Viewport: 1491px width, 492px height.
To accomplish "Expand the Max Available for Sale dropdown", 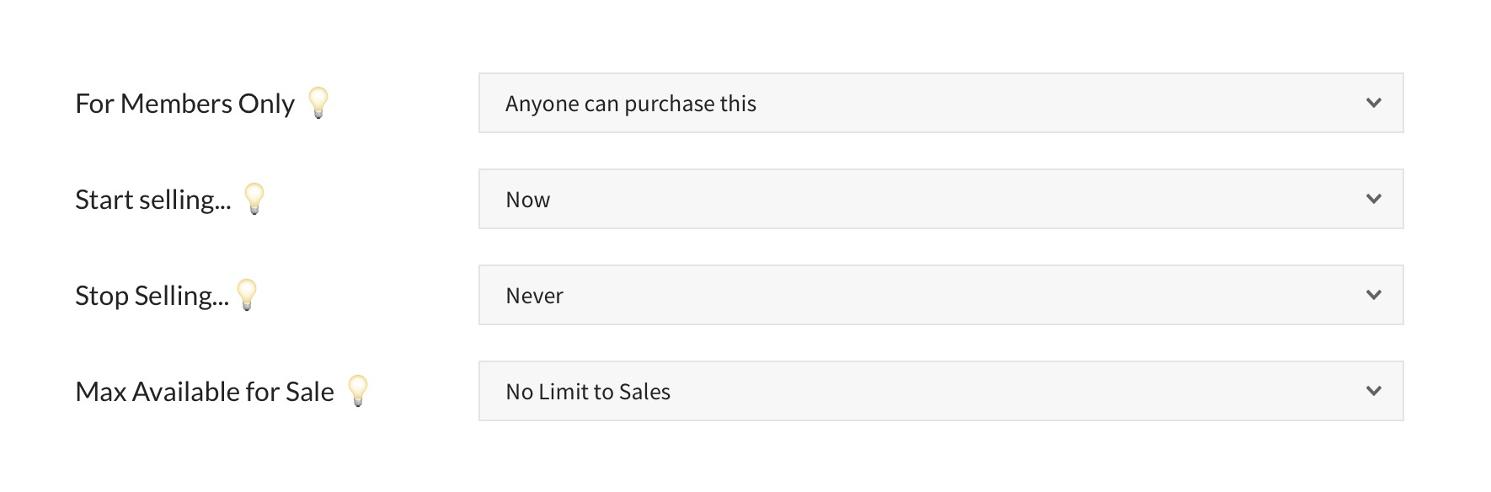I will [940, 391].
